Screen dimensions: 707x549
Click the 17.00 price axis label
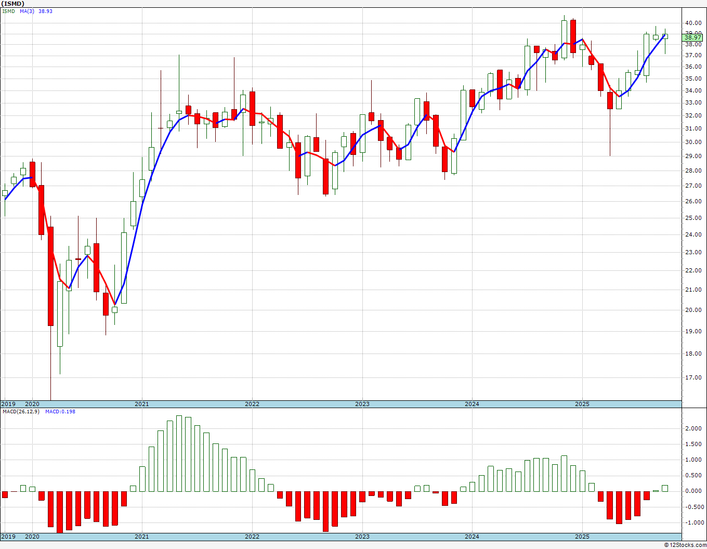pyautogui.click(x=693, y=377)
